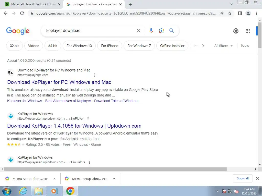Expand options for second MEmu-setup download
This screenshot has width=262, height=196.
(x=114, y=179)
